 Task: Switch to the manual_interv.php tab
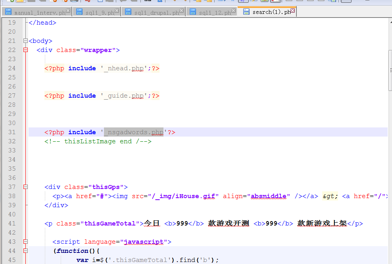pyautogui.click(x=37, y=12)
